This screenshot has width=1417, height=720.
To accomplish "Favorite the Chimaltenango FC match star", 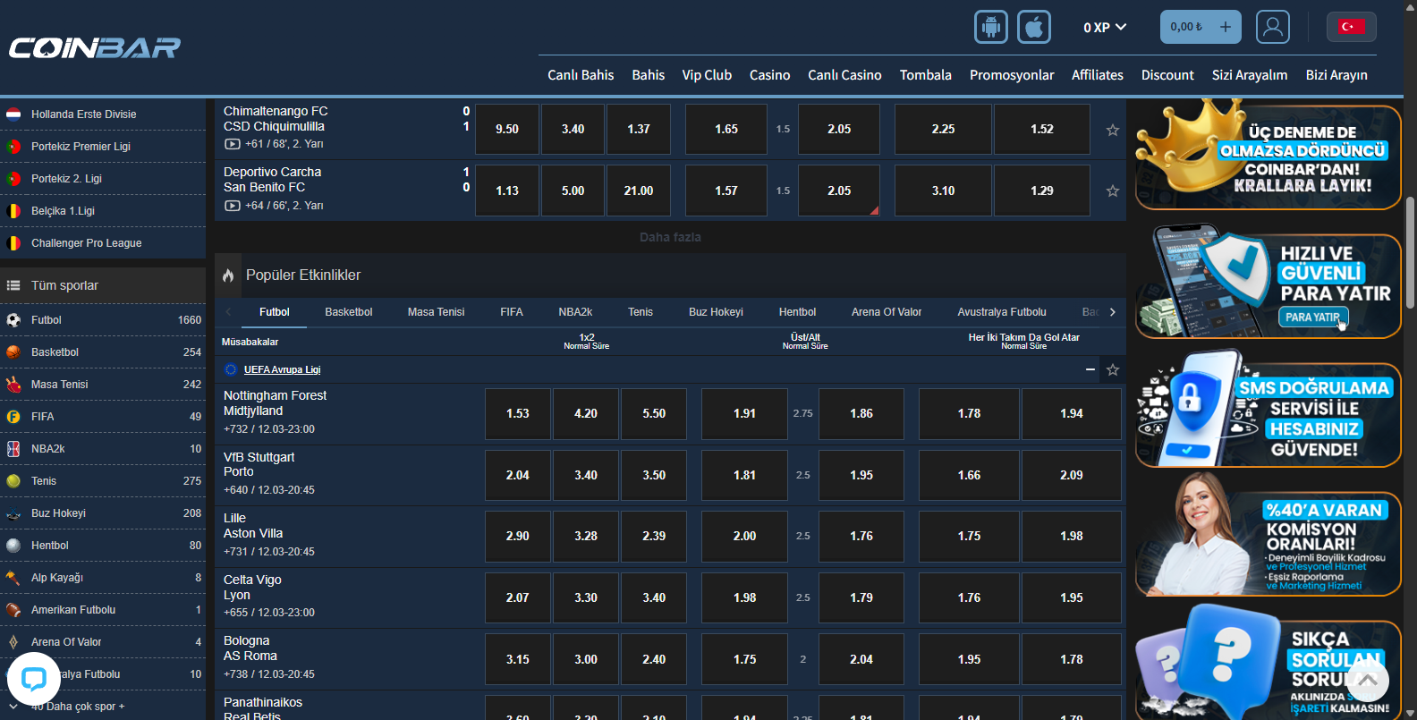I will [x=1112, y=130].
